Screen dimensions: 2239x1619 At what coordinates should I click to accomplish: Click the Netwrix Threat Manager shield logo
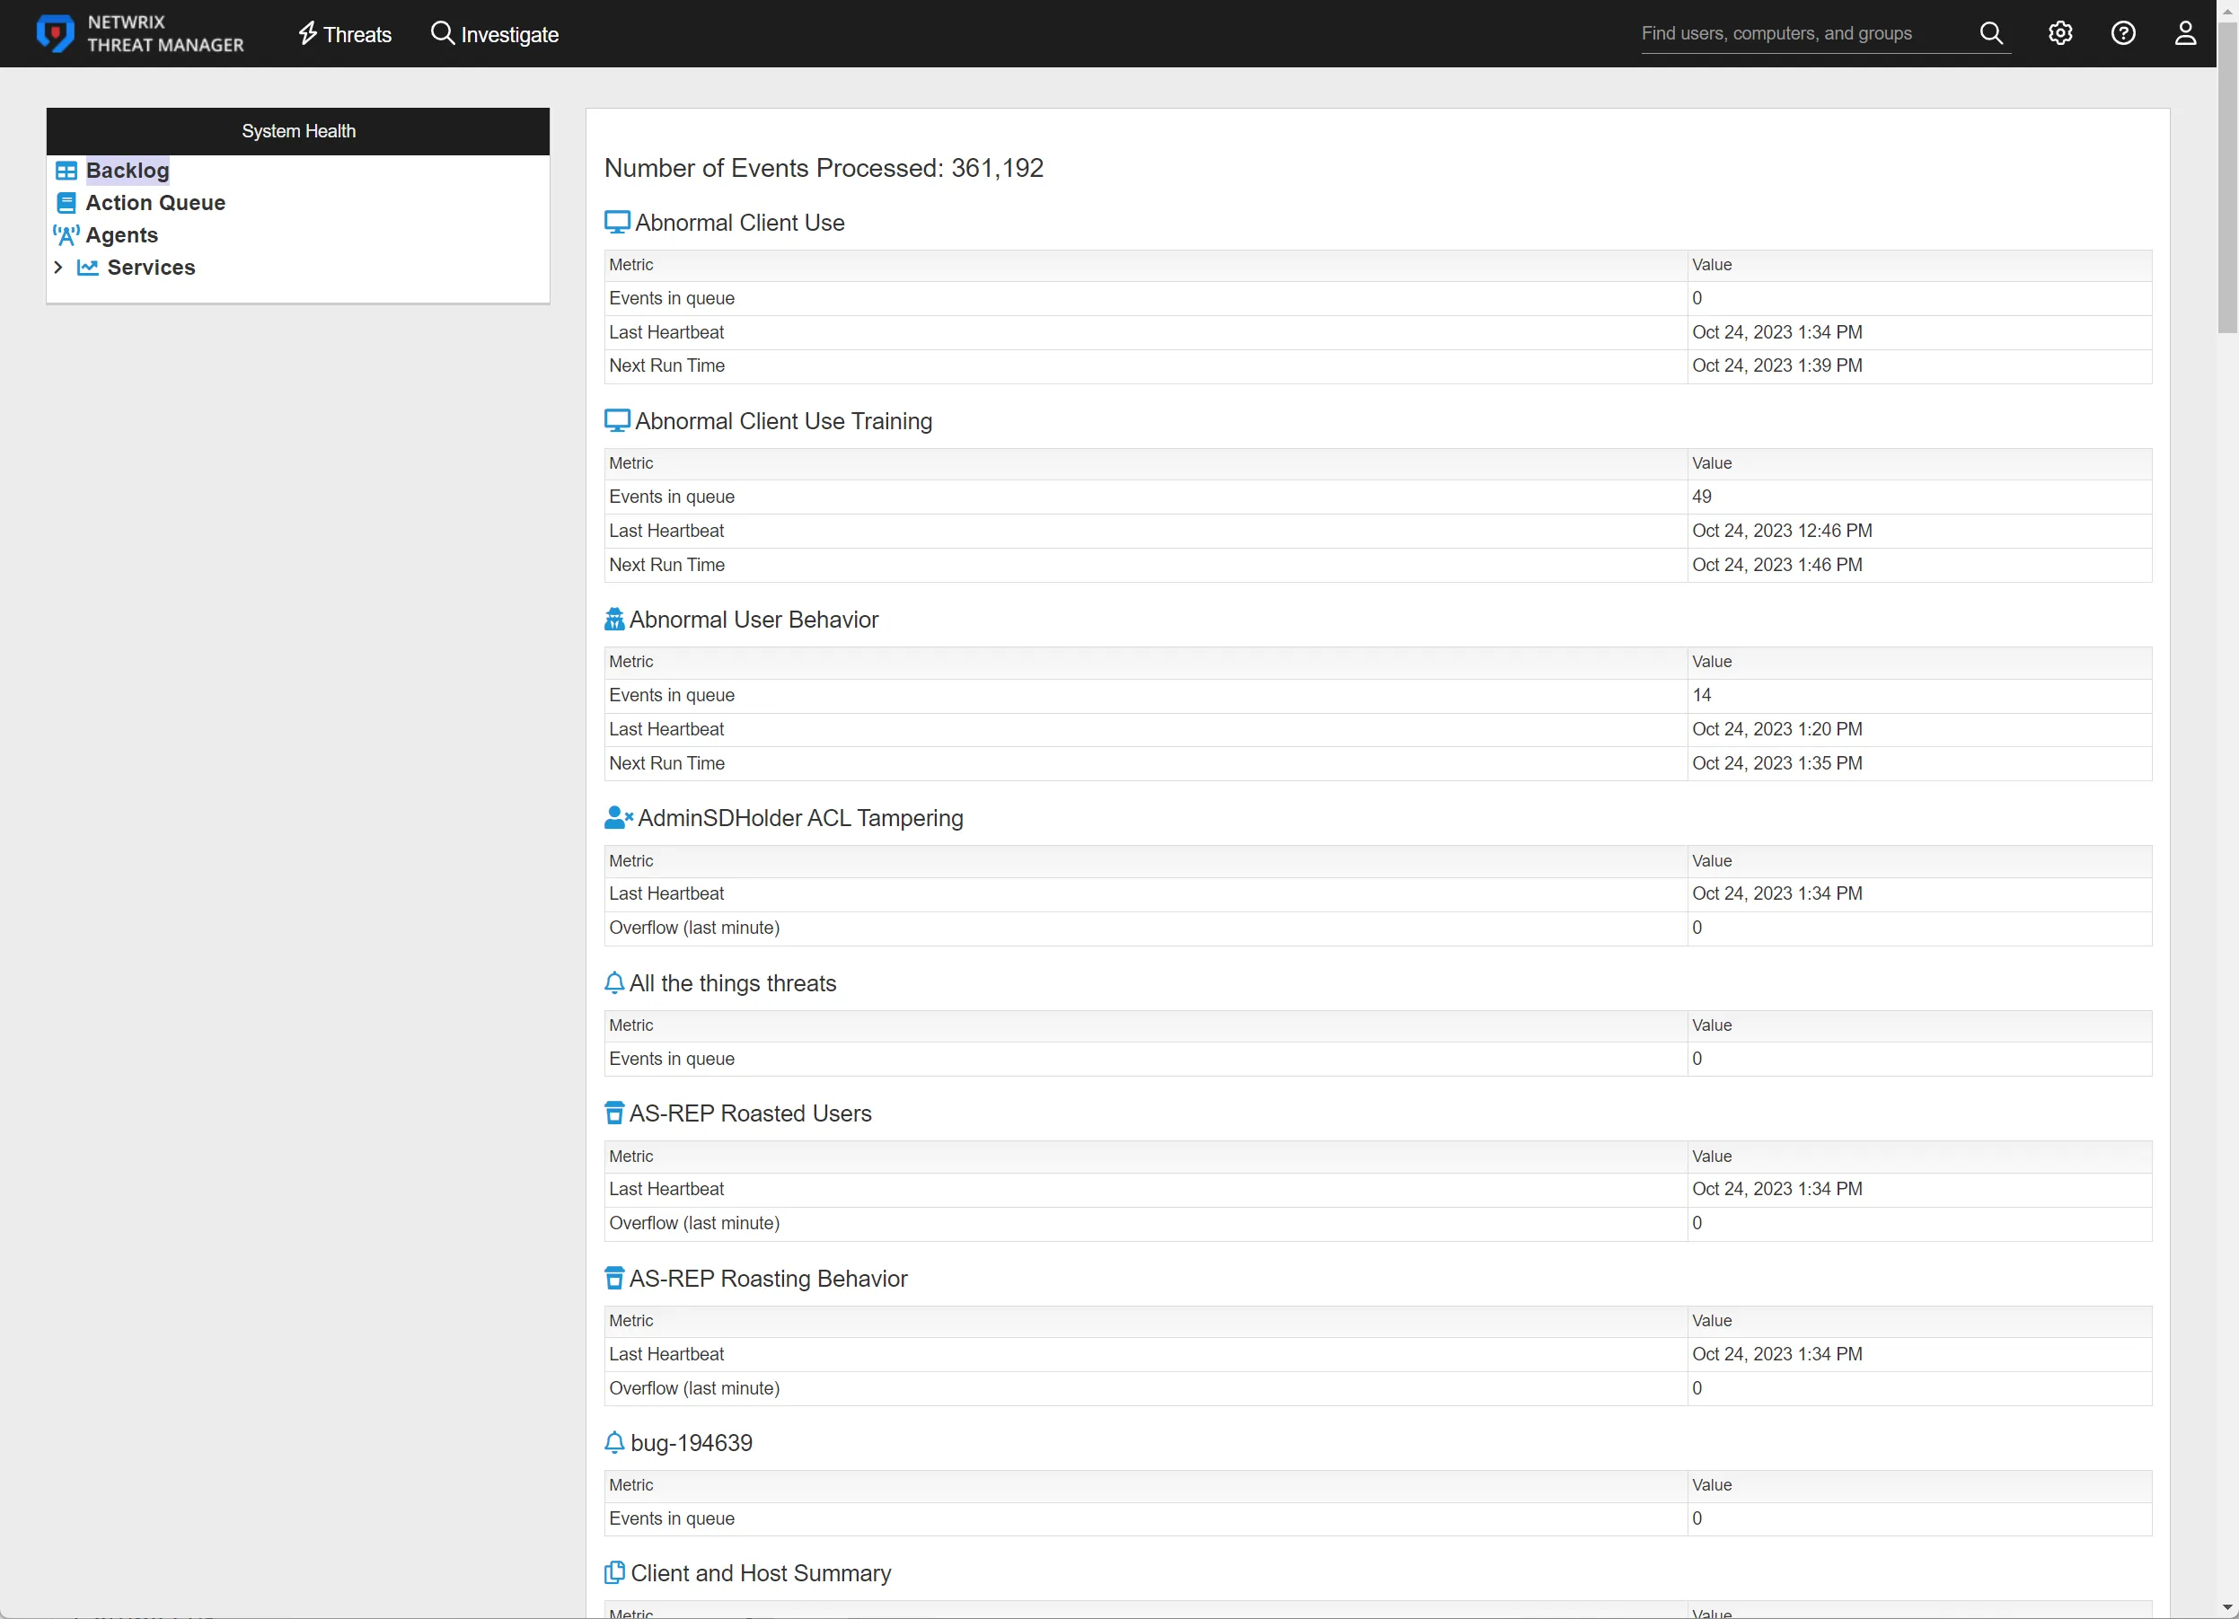(x=56, y=33)
